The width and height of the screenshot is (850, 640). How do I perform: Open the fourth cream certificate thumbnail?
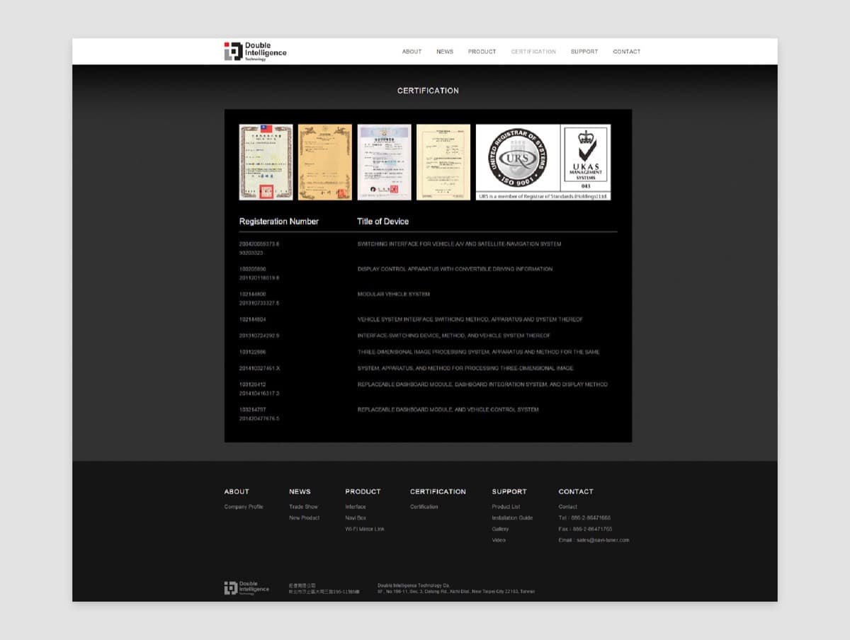443,162
